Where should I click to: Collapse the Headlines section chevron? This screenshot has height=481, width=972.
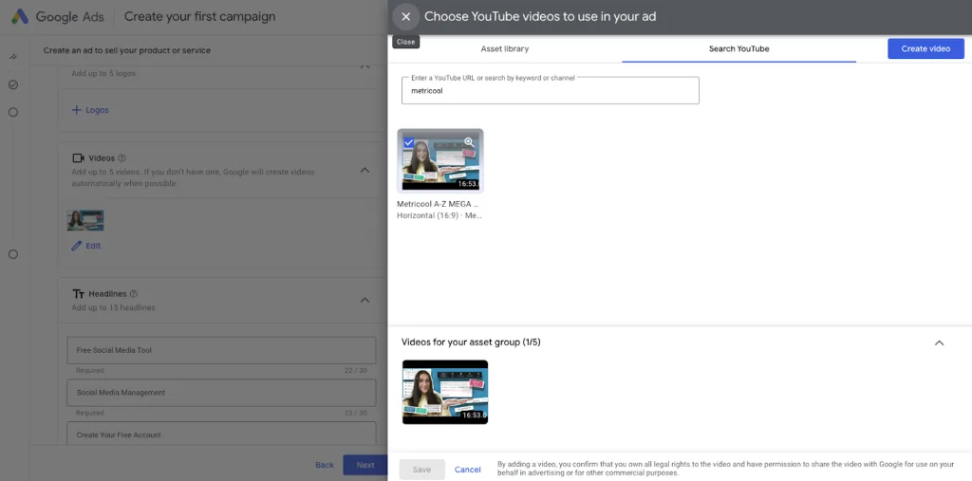click(x=364, y=300)
